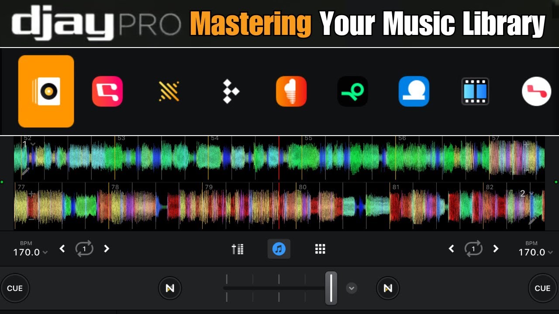Open the SoundCloud orange source icon
This screenshot has width=559, height=314.
291,92
